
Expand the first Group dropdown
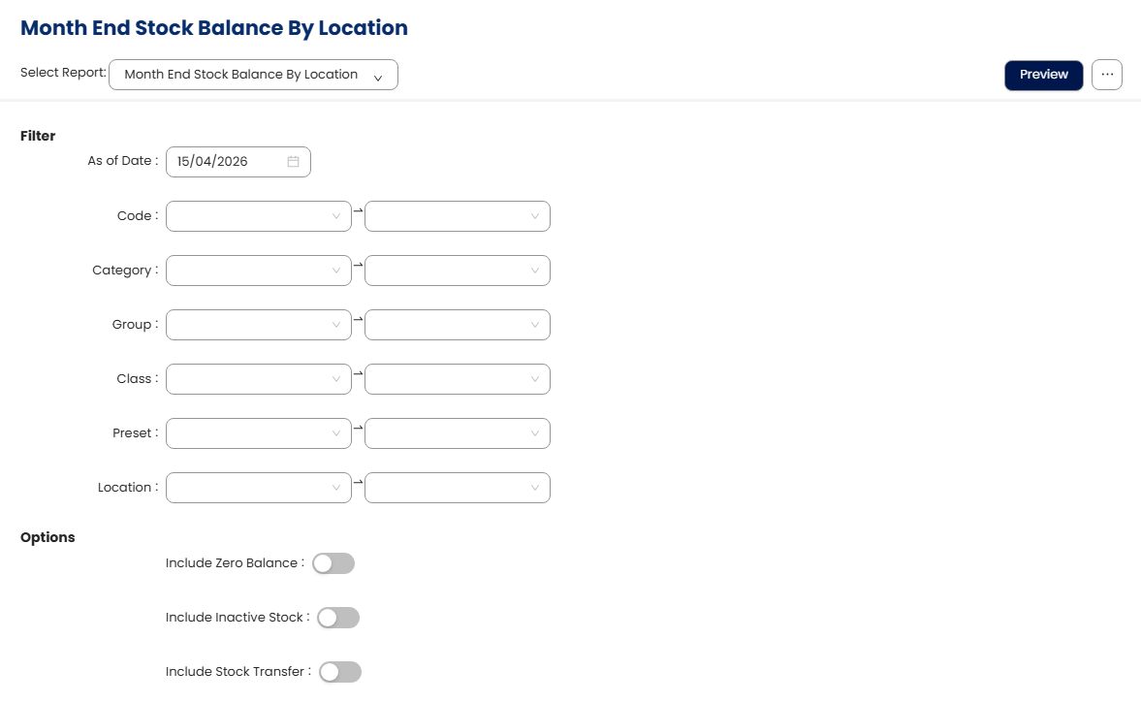(259, 325)
